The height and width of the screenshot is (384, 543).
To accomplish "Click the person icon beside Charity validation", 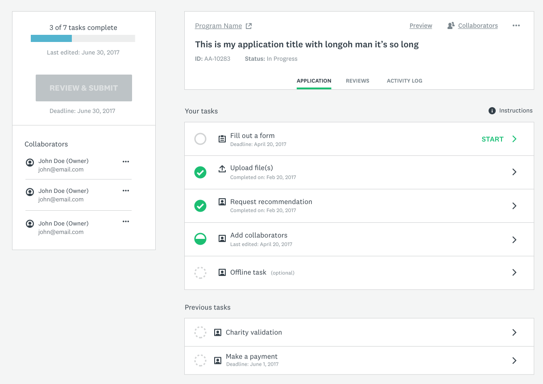I will pyautogui.click(x=218, y=333).
